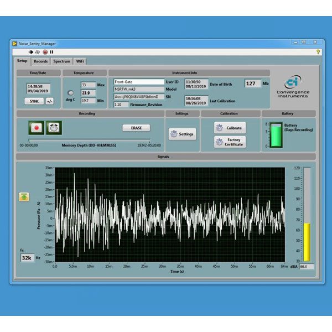332x332 pixels.
Task: Start recording with the red record icon
Action: 37,128
